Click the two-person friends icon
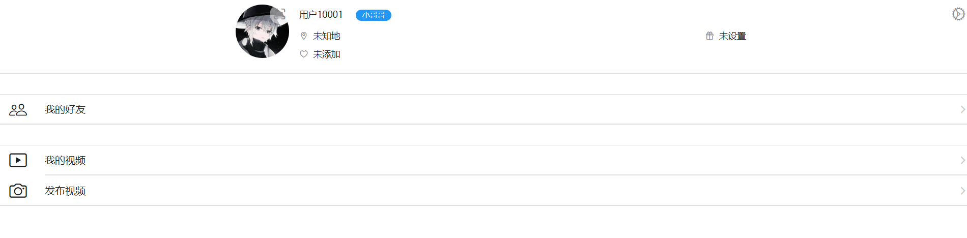The height and width of the screenshot is (238, 967). 18,110
